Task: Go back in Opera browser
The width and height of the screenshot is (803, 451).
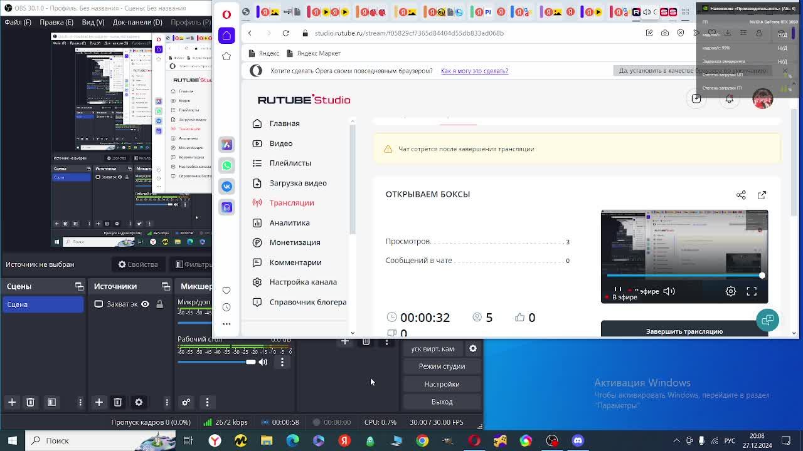Action: [250, 33]
